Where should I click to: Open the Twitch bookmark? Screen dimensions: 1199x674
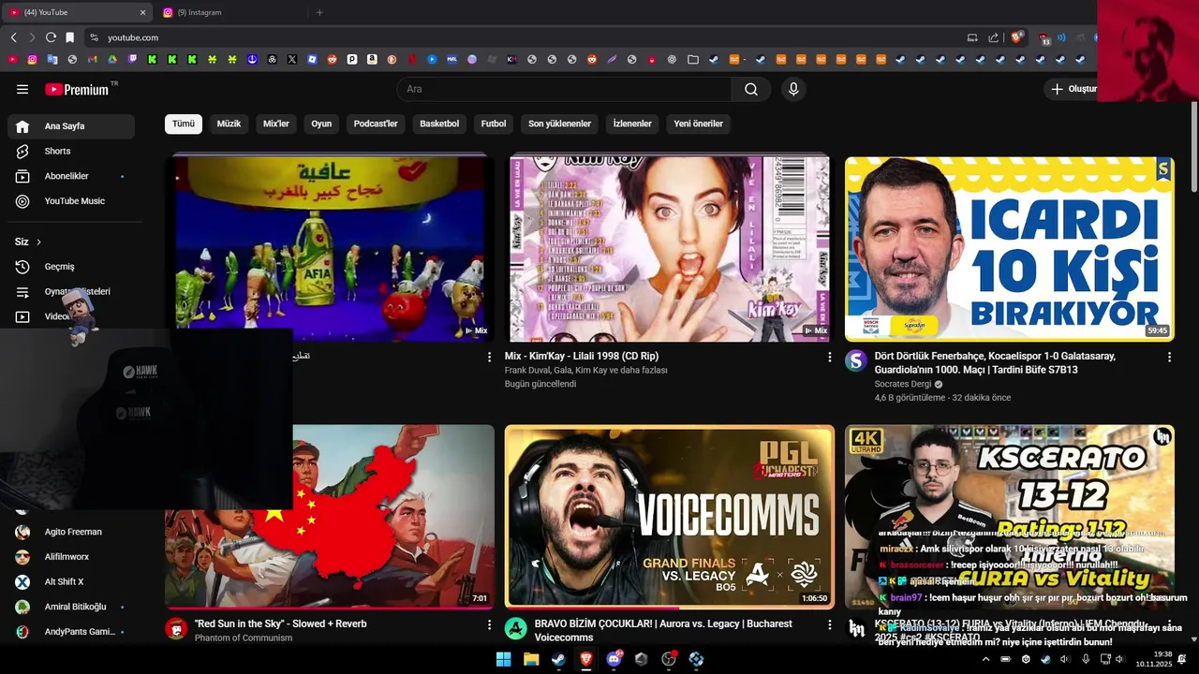click(132, 59)
